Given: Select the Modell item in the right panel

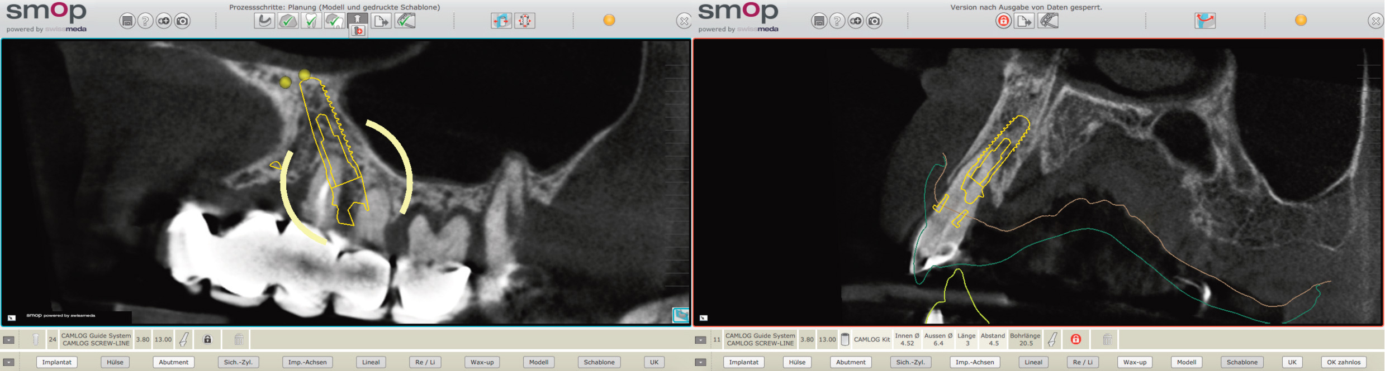Looking at the screenshot, I should click(x=1186, y=362).
